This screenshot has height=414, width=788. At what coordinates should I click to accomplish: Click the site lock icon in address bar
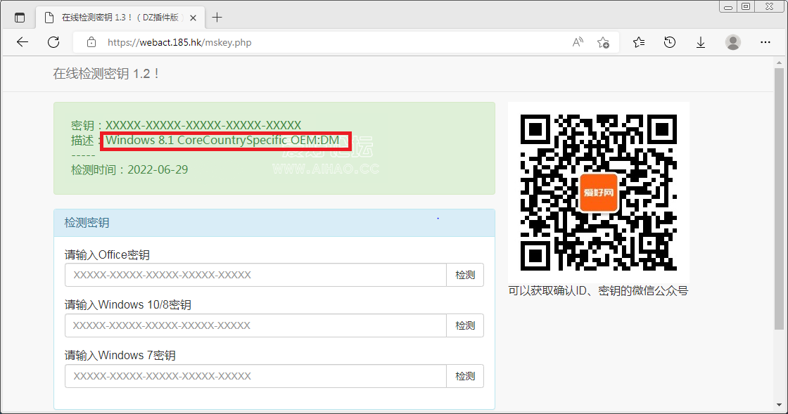(x=91, y=42)
